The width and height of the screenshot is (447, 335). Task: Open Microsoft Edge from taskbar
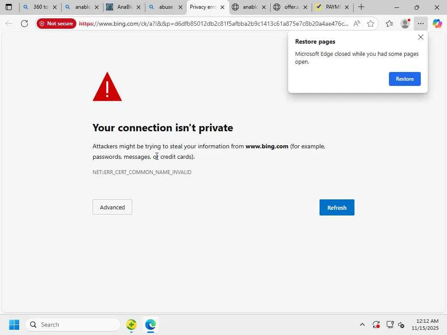150,325
